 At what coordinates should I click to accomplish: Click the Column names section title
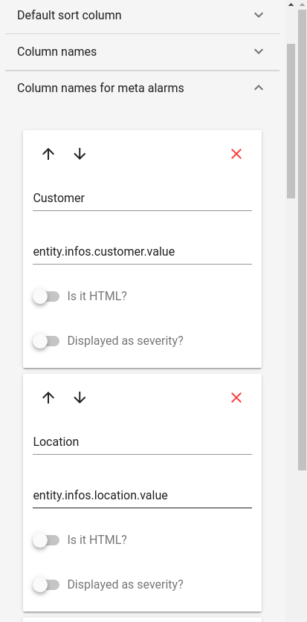tap(56, 51)
